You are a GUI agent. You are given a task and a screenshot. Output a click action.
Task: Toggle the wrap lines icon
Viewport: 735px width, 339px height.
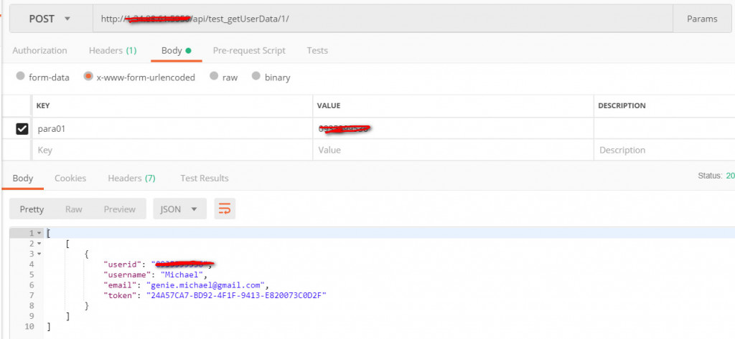[x=225, y=209]
